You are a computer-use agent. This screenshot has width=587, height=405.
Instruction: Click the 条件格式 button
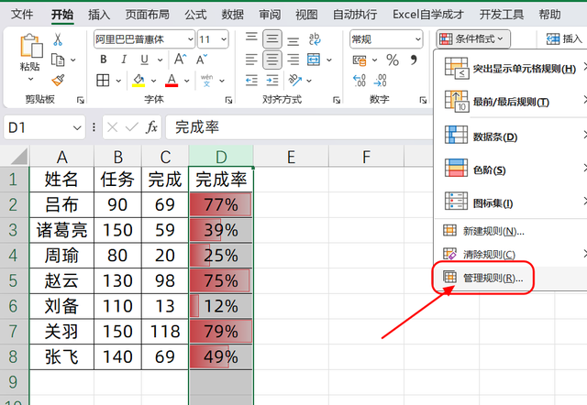pos(473,38)
